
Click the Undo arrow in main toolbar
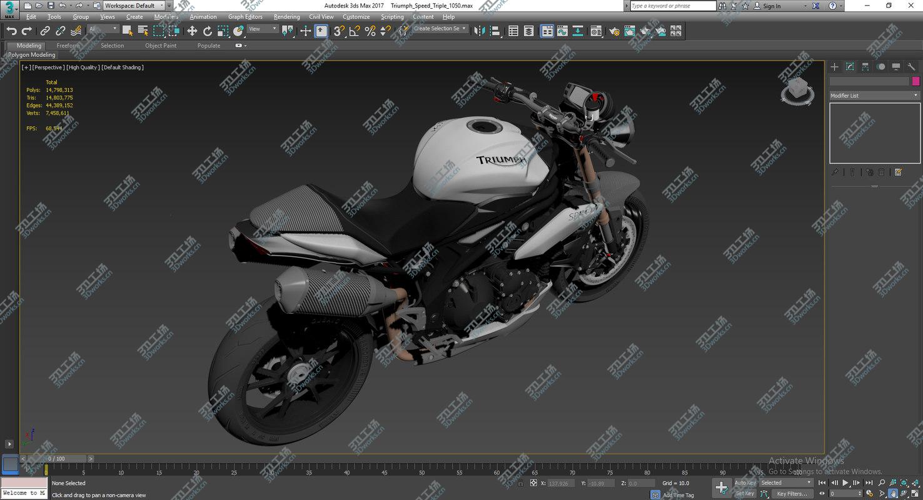point(11,31)
